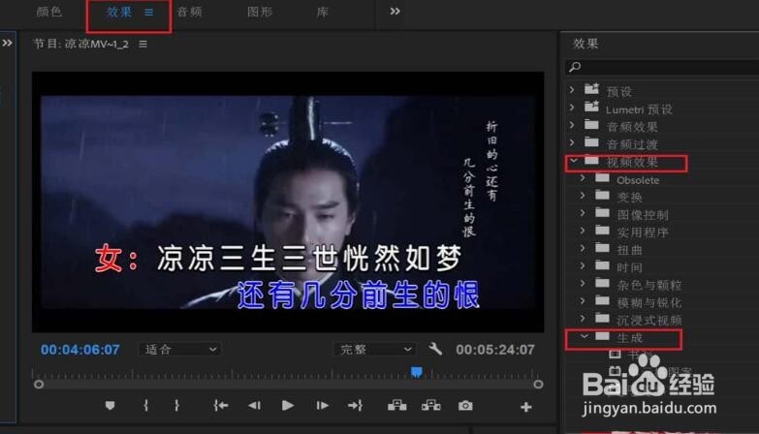
Task: Select the 变换 effects folder
Action: (x=629, y=198)
